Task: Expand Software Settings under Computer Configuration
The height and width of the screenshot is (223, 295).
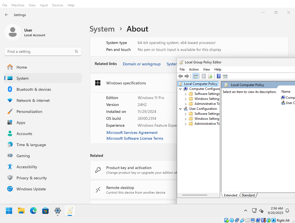Action: coord(185,94)
